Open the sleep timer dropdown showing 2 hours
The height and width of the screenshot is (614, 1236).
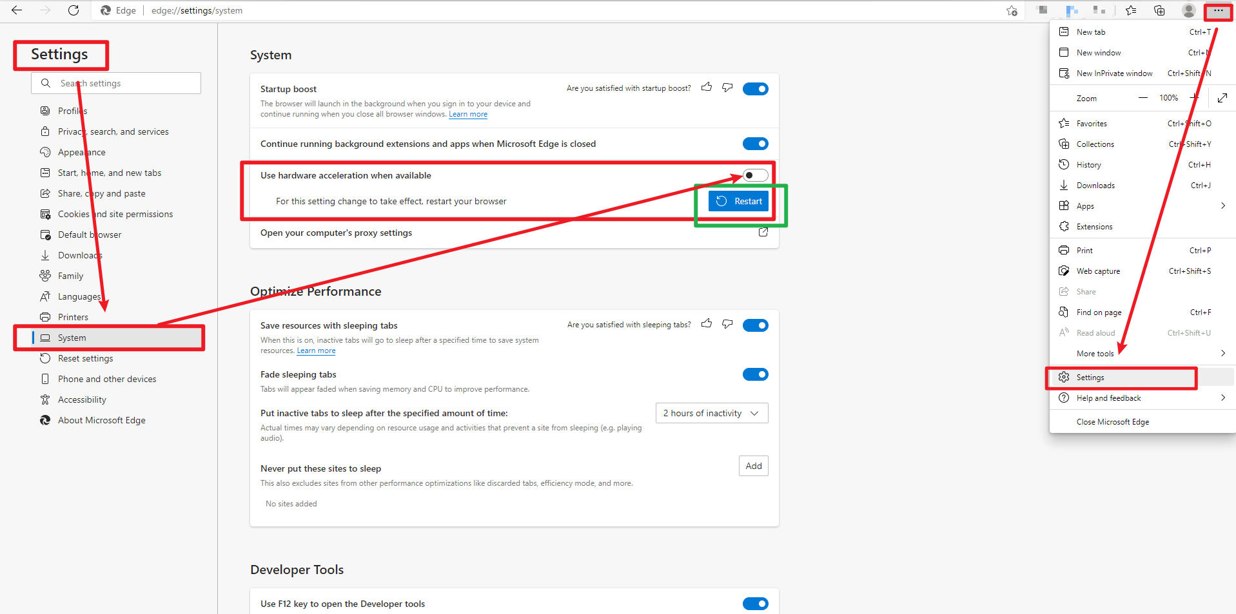coord(711,413)
